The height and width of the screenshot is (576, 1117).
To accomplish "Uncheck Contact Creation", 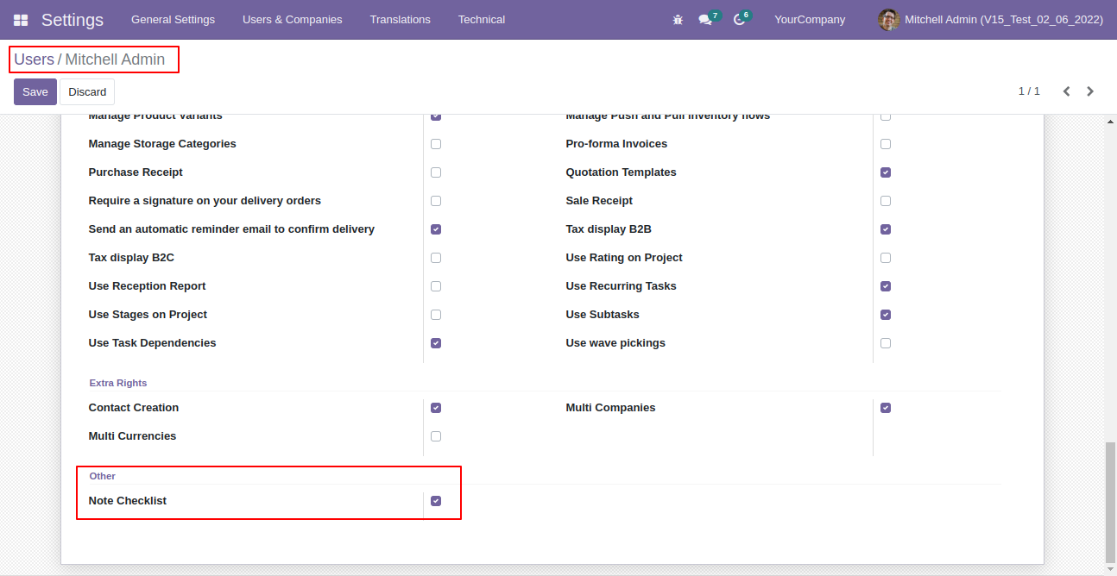I will pyautogui.click(x=436, y=408).
